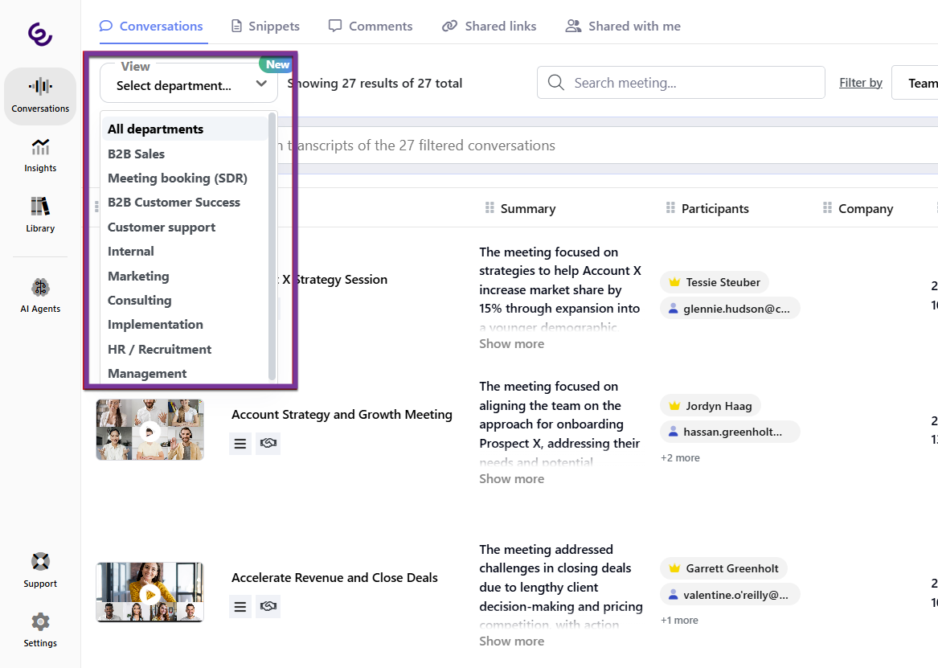Expand the Select department dropdown chevron
Screen dimensions: 938x668
point(261,84)
